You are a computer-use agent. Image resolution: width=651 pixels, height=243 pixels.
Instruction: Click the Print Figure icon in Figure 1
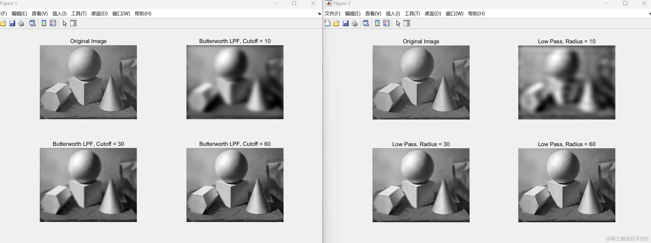21,23
